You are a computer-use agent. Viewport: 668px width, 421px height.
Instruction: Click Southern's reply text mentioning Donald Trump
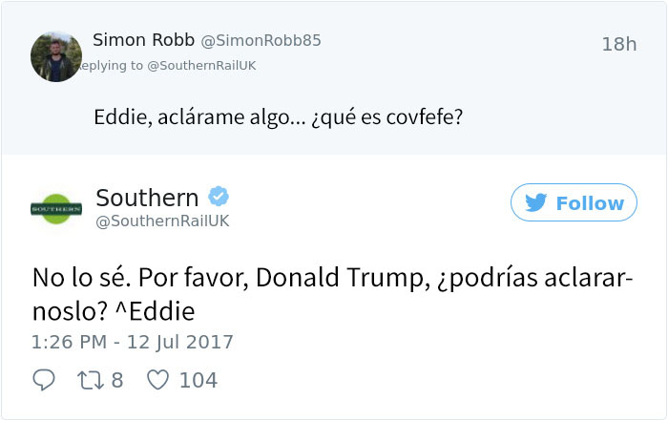[333, 294]
